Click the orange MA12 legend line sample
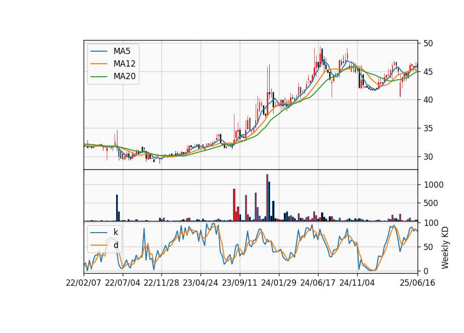 [x=99, y=64]
